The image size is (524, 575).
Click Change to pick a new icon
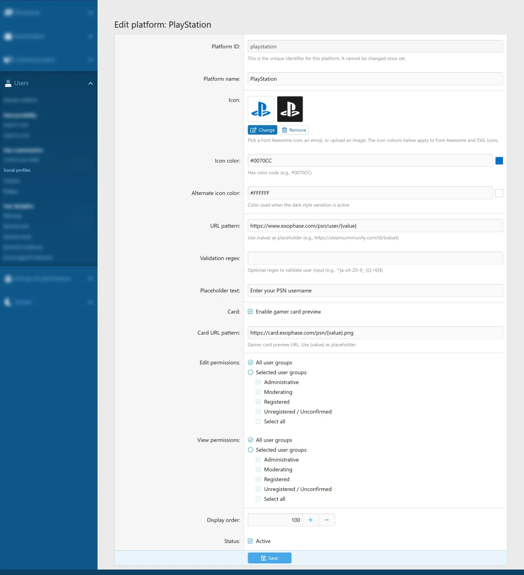click(x=262, y=130)
